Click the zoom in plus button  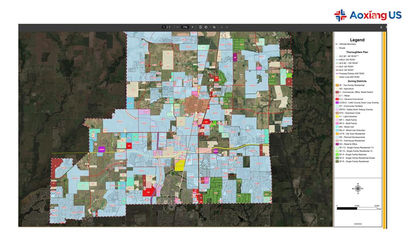point(192,27)
